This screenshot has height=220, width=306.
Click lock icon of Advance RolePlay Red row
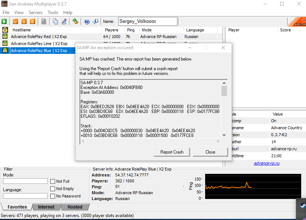(5, 37)
